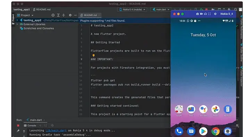Screen dimensions: 250x137
Task: Open Flutter Performance side tab
Action: (x=241, y=27)
